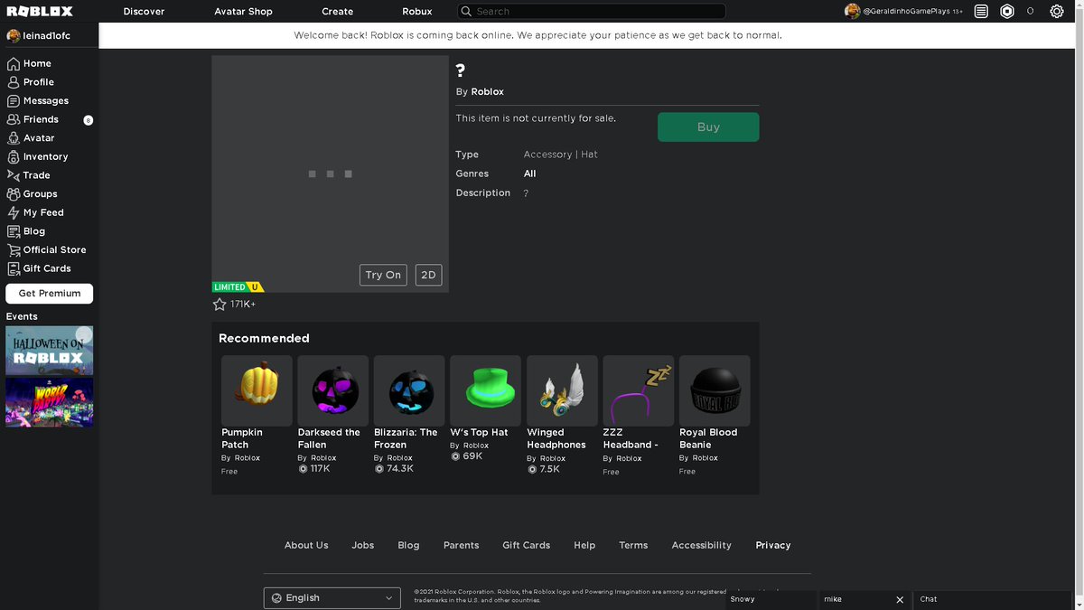
Task: Click the Robux balance icon in header
Action: (1007, 12)
